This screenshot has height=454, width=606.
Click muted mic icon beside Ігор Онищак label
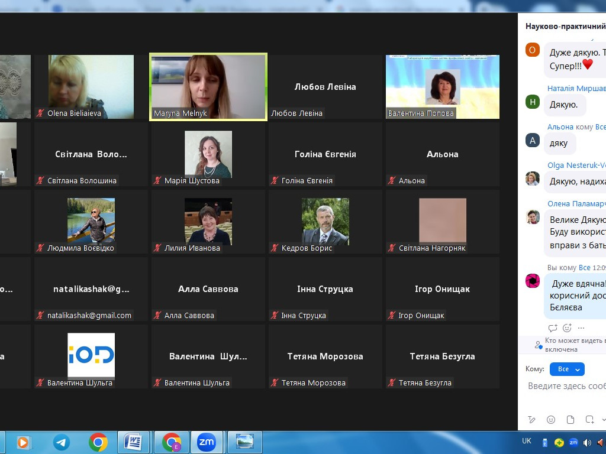coord(392,316)
